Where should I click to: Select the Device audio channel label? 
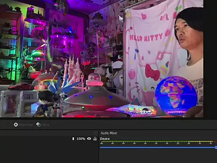click(105, 139)
